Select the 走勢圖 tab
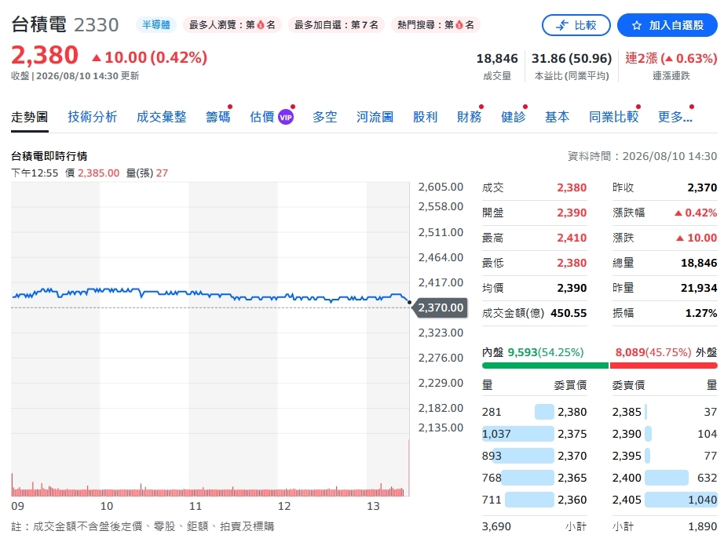This screenshot has height=542, width=724. 30,117
